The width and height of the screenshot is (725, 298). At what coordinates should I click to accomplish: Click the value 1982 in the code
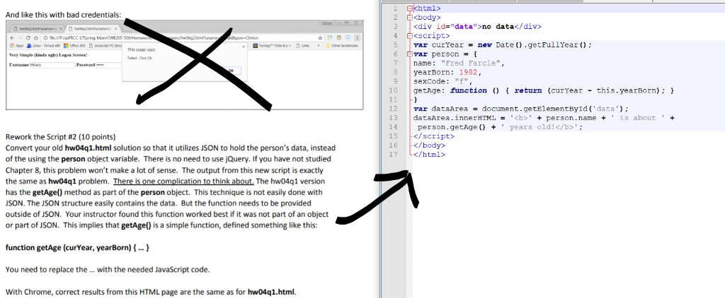tap(469, 73)
